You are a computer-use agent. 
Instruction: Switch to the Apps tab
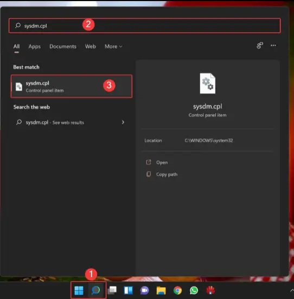pyautogui.click(x=35, y=47)
